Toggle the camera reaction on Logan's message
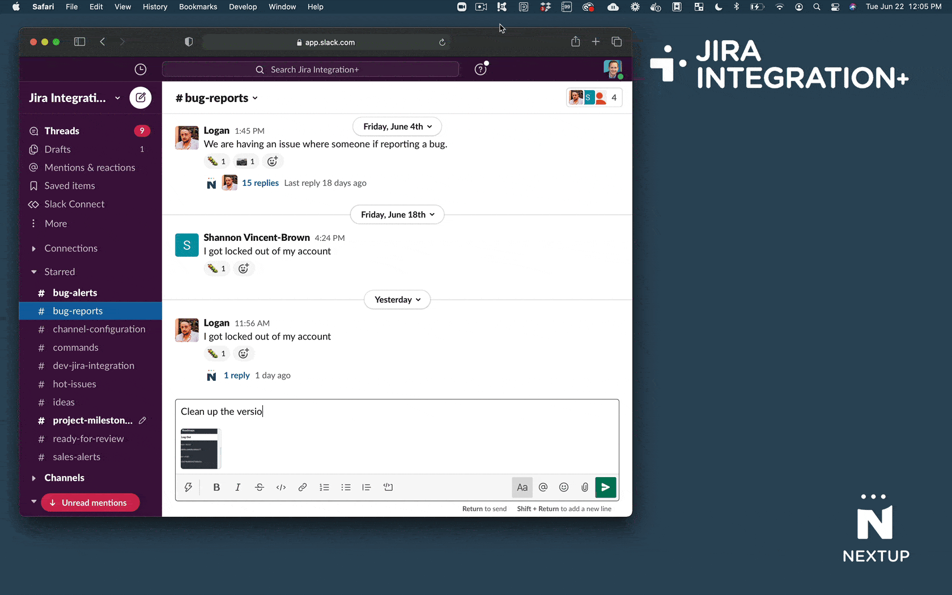The width and height of the screenshot is (952, 595). pos(246,161)
